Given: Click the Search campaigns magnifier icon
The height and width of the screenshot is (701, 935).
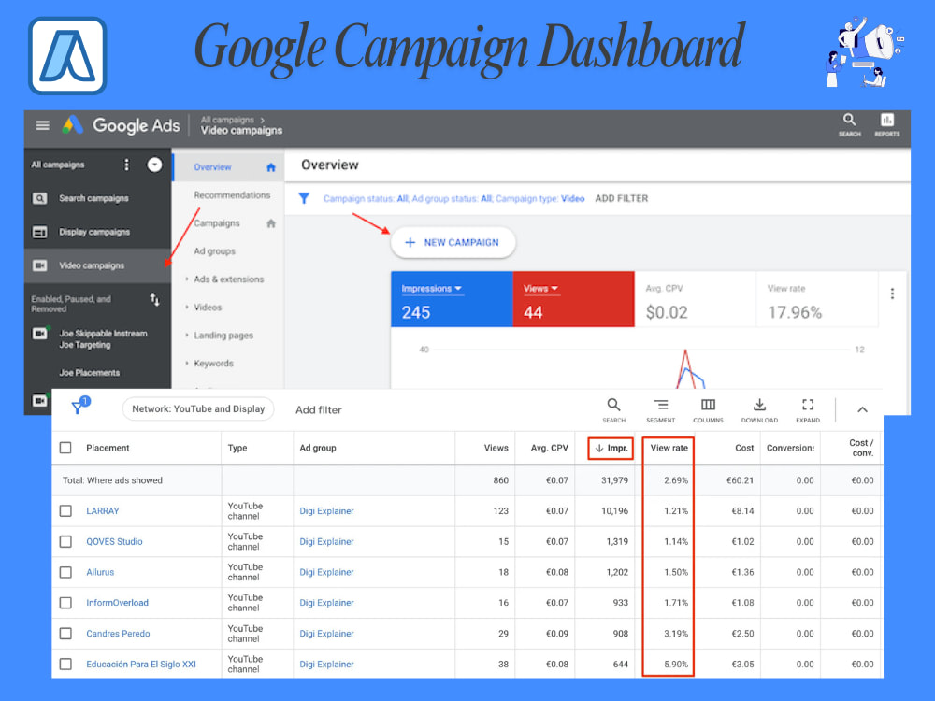Looking at the screenshot, I should (39, 198).
